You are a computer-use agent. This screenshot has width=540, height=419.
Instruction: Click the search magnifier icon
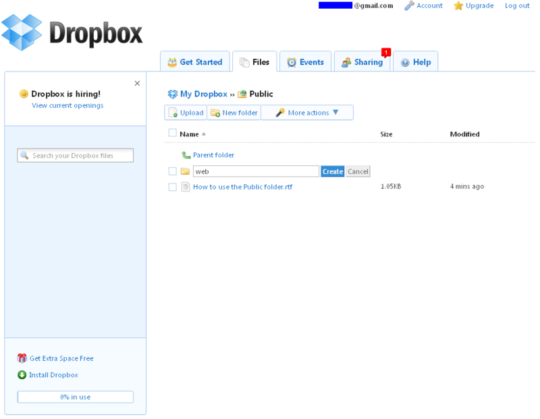[x=24, y=155]
